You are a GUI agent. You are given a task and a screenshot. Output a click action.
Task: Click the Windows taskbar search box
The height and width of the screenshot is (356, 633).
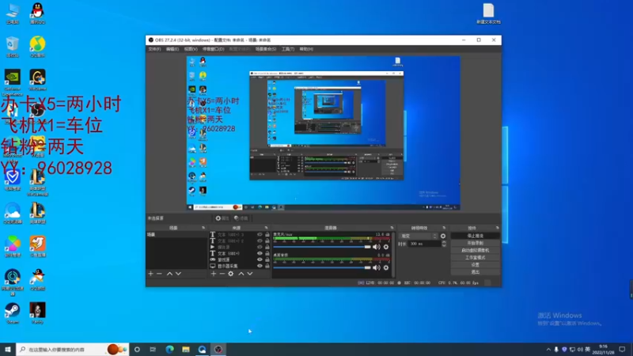click(72, 350)
